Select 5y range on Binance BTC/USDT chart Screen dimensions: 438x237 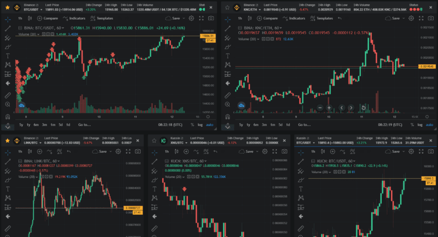(x=21, y=125)
